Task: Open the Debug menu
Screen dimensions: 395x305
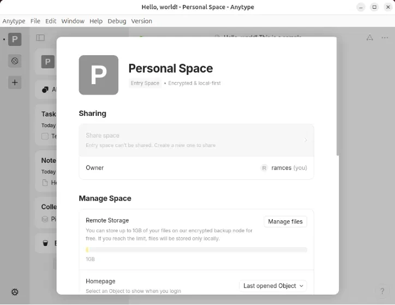Action: click(117, 21)
